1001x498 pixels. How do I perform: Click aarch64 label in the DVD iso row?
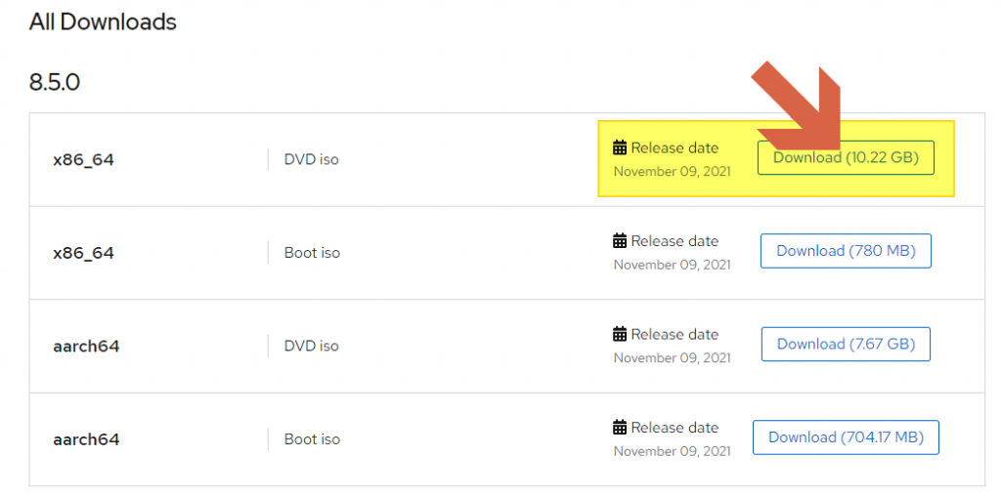[86, 347]
